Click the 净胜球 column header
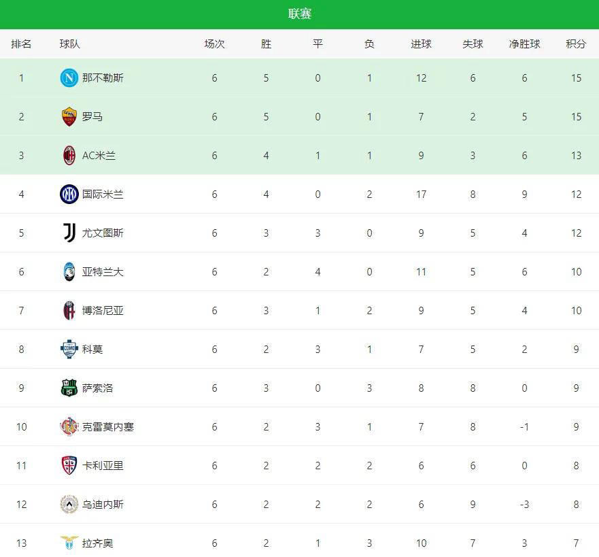This screenshot has height=557, width=599. (x=524, y=44)
